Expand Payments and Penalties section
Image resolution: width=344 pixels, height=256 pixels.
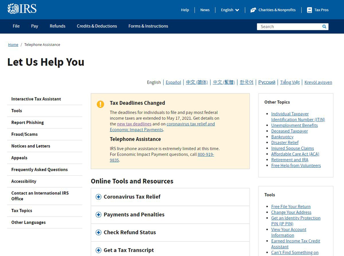tap(170, 215)
